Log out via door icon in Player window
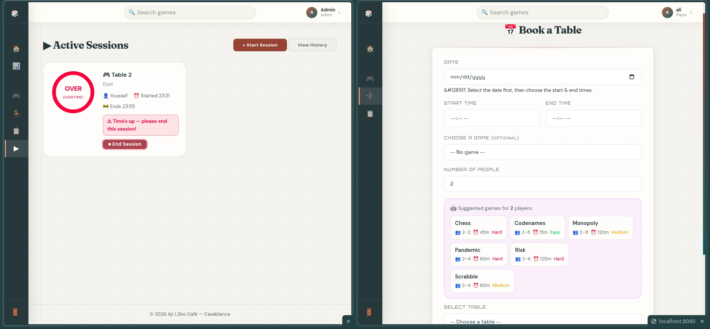 coord(369,312)
